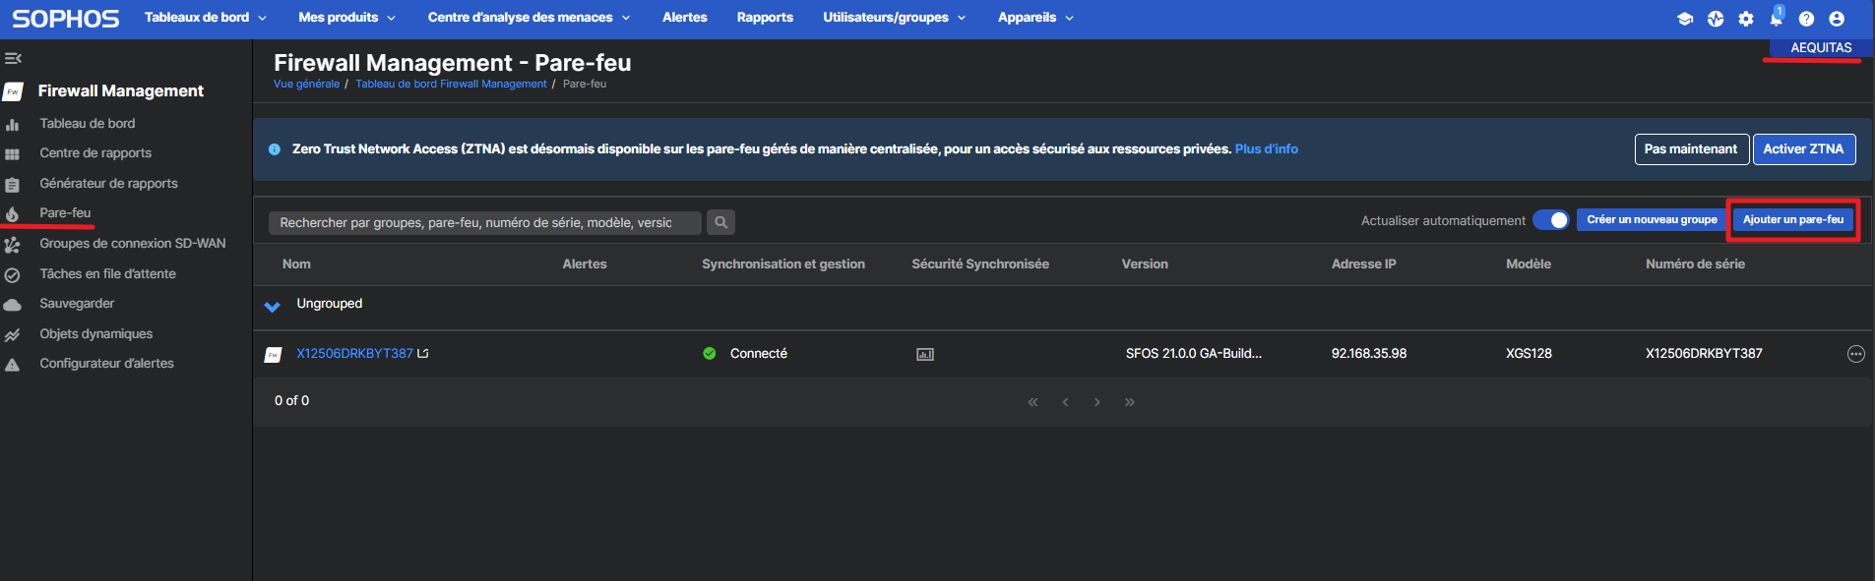Open the more options ellipsis for X12506DRKBYT387
1875x581 pixels.
(1856, 354)
